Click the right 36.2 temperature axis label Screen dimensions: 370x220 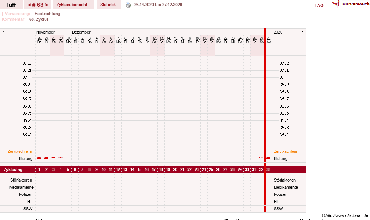pyautogui.click(x=284, y=135)
